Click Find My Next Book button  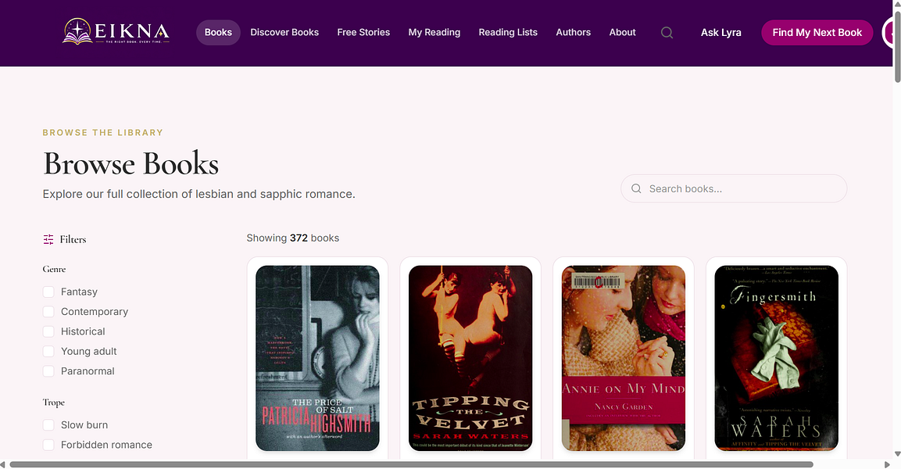817,32
